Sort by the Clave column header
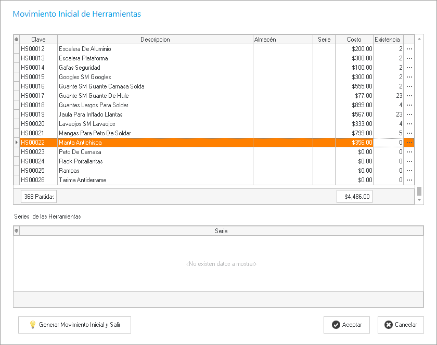The width and height of the screenshot is (437, 345). pos(38,40)
